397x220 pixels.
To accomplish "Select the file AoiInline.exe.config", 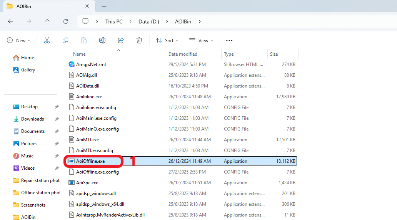I will [96, 108].
